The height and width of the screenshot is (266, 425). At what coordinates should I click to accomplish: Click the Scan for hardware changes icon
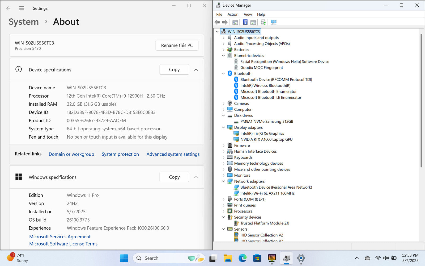274,22
